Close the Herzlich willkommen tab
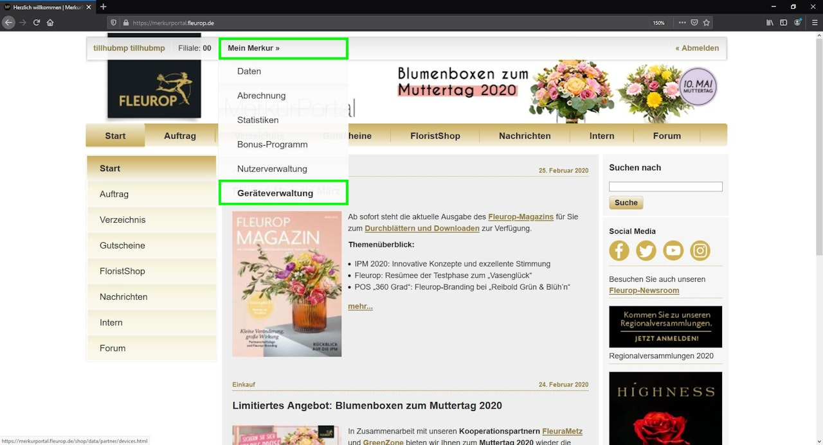The height and width of the screenshot is (445, 823). click(x=89, y=6)
